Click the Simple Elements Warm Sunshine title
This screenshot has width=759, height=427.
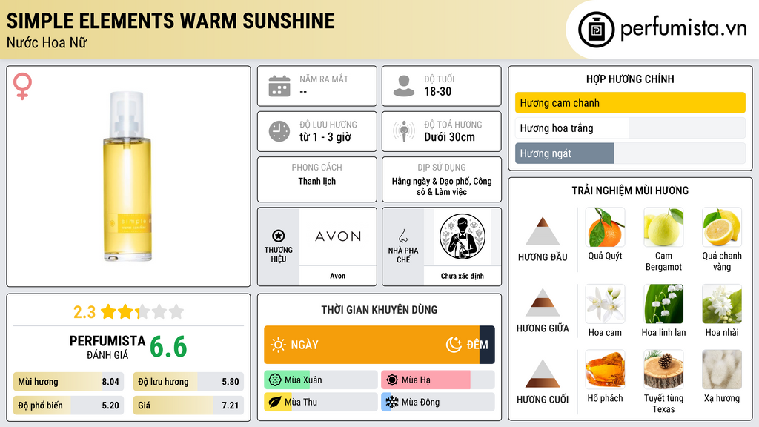pos(170,21)
